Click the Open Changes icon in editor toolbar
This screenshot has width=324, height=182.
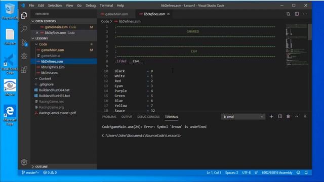pyautogui.click(x=288, y=14)
